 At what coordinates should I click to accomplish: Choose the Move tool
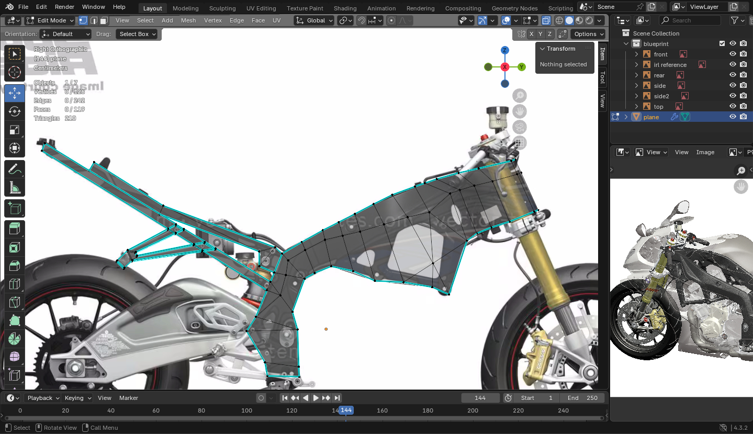(15, 94)
